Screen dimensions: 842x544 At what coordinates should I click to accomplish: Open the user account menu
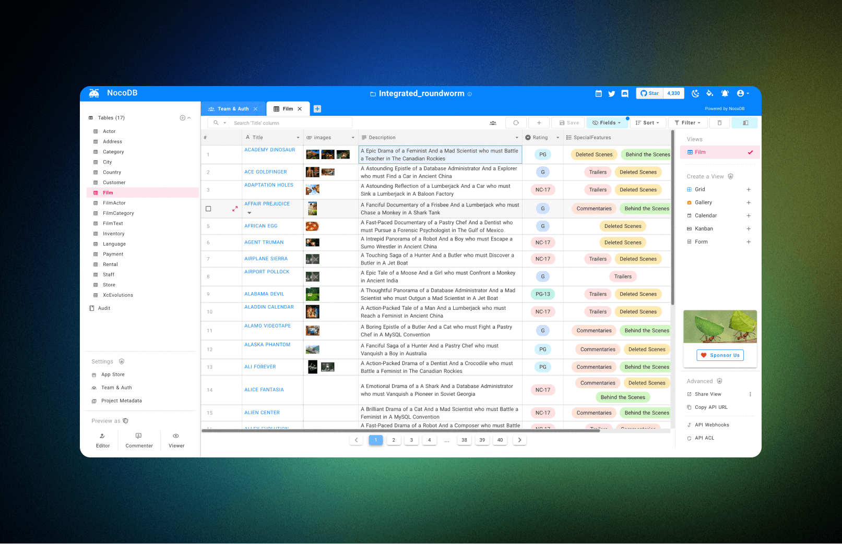point(743,93)
